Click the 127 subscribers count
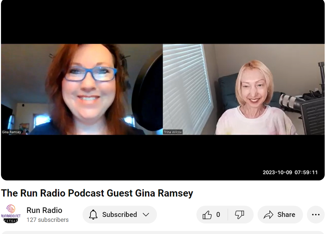Viewport: 327px width, 234px height. click(x=48, y=220)
